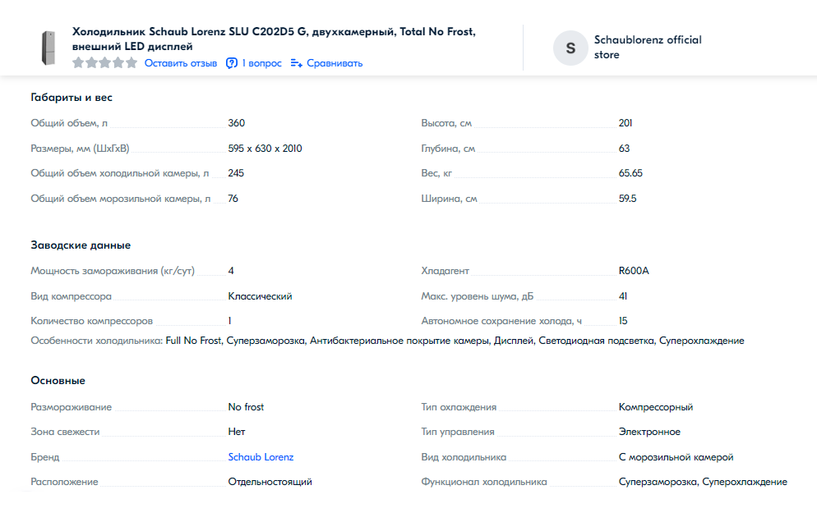The width and height of the screenshot is (817, 522).
Task: Click the "Основные" section heading
Action: pos(58,381)
